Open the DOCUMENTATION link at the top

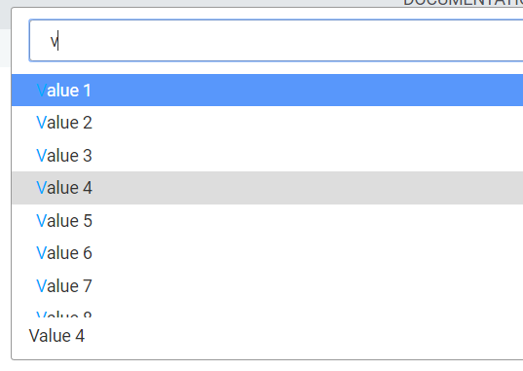click(463, 3)
